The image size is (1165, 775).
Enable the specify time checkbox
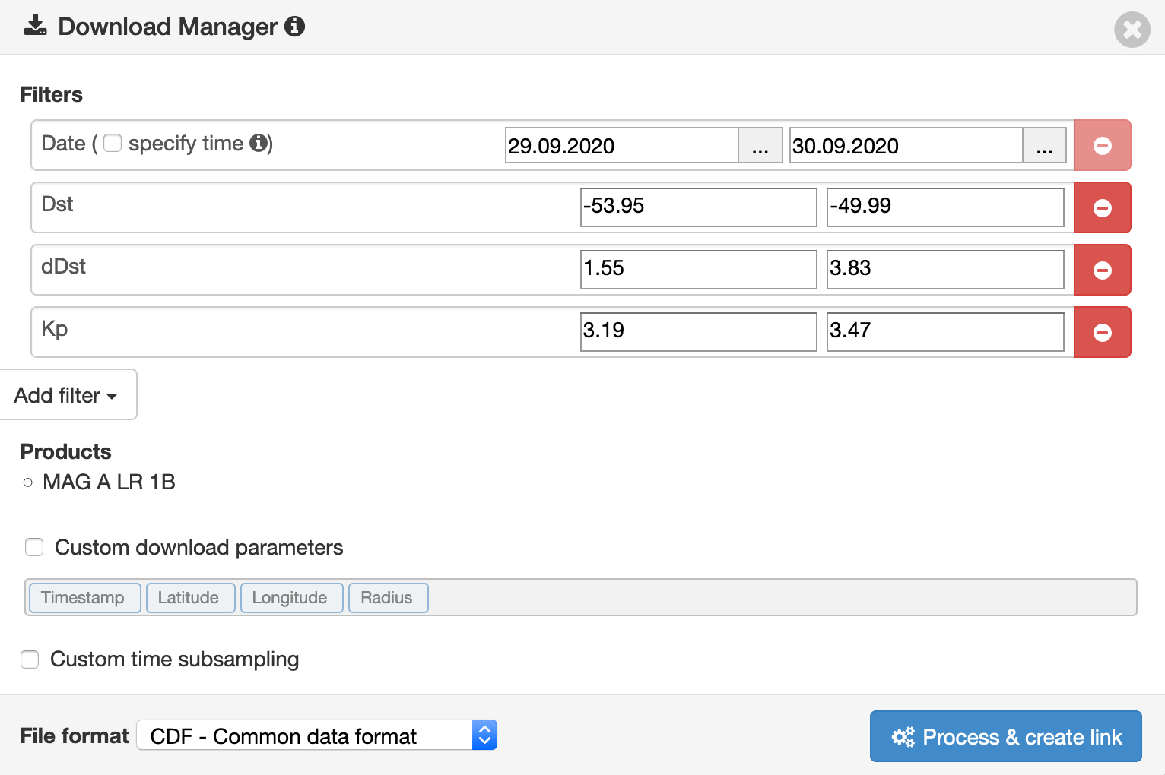click(x=112, y=143)
